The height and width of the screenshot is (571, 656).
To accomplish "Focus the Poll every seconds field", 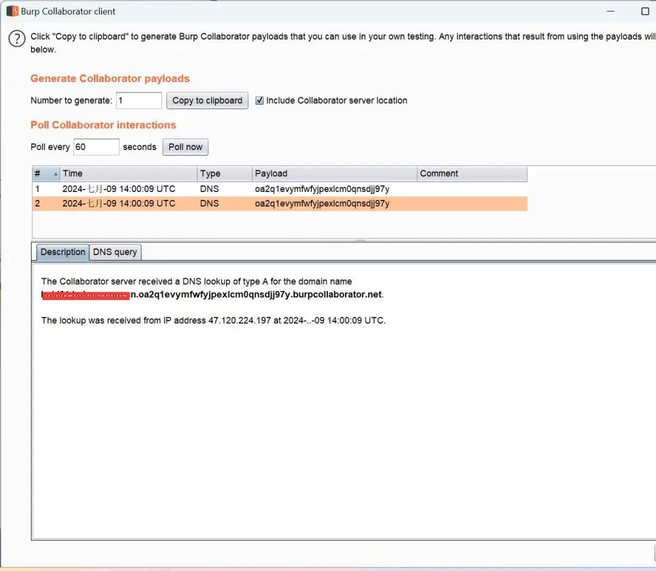I will coord(96,147).
